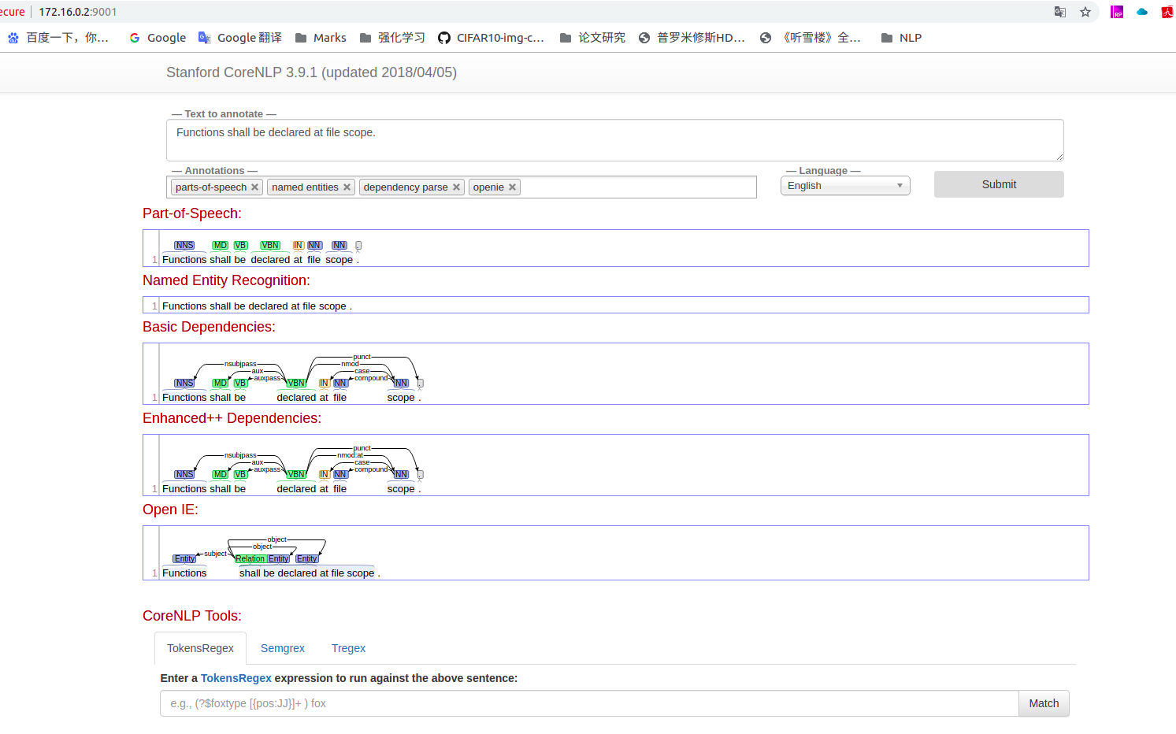Click the VBN tag in Part-of-Speech
1176x734 pixels.
(270, 246)
